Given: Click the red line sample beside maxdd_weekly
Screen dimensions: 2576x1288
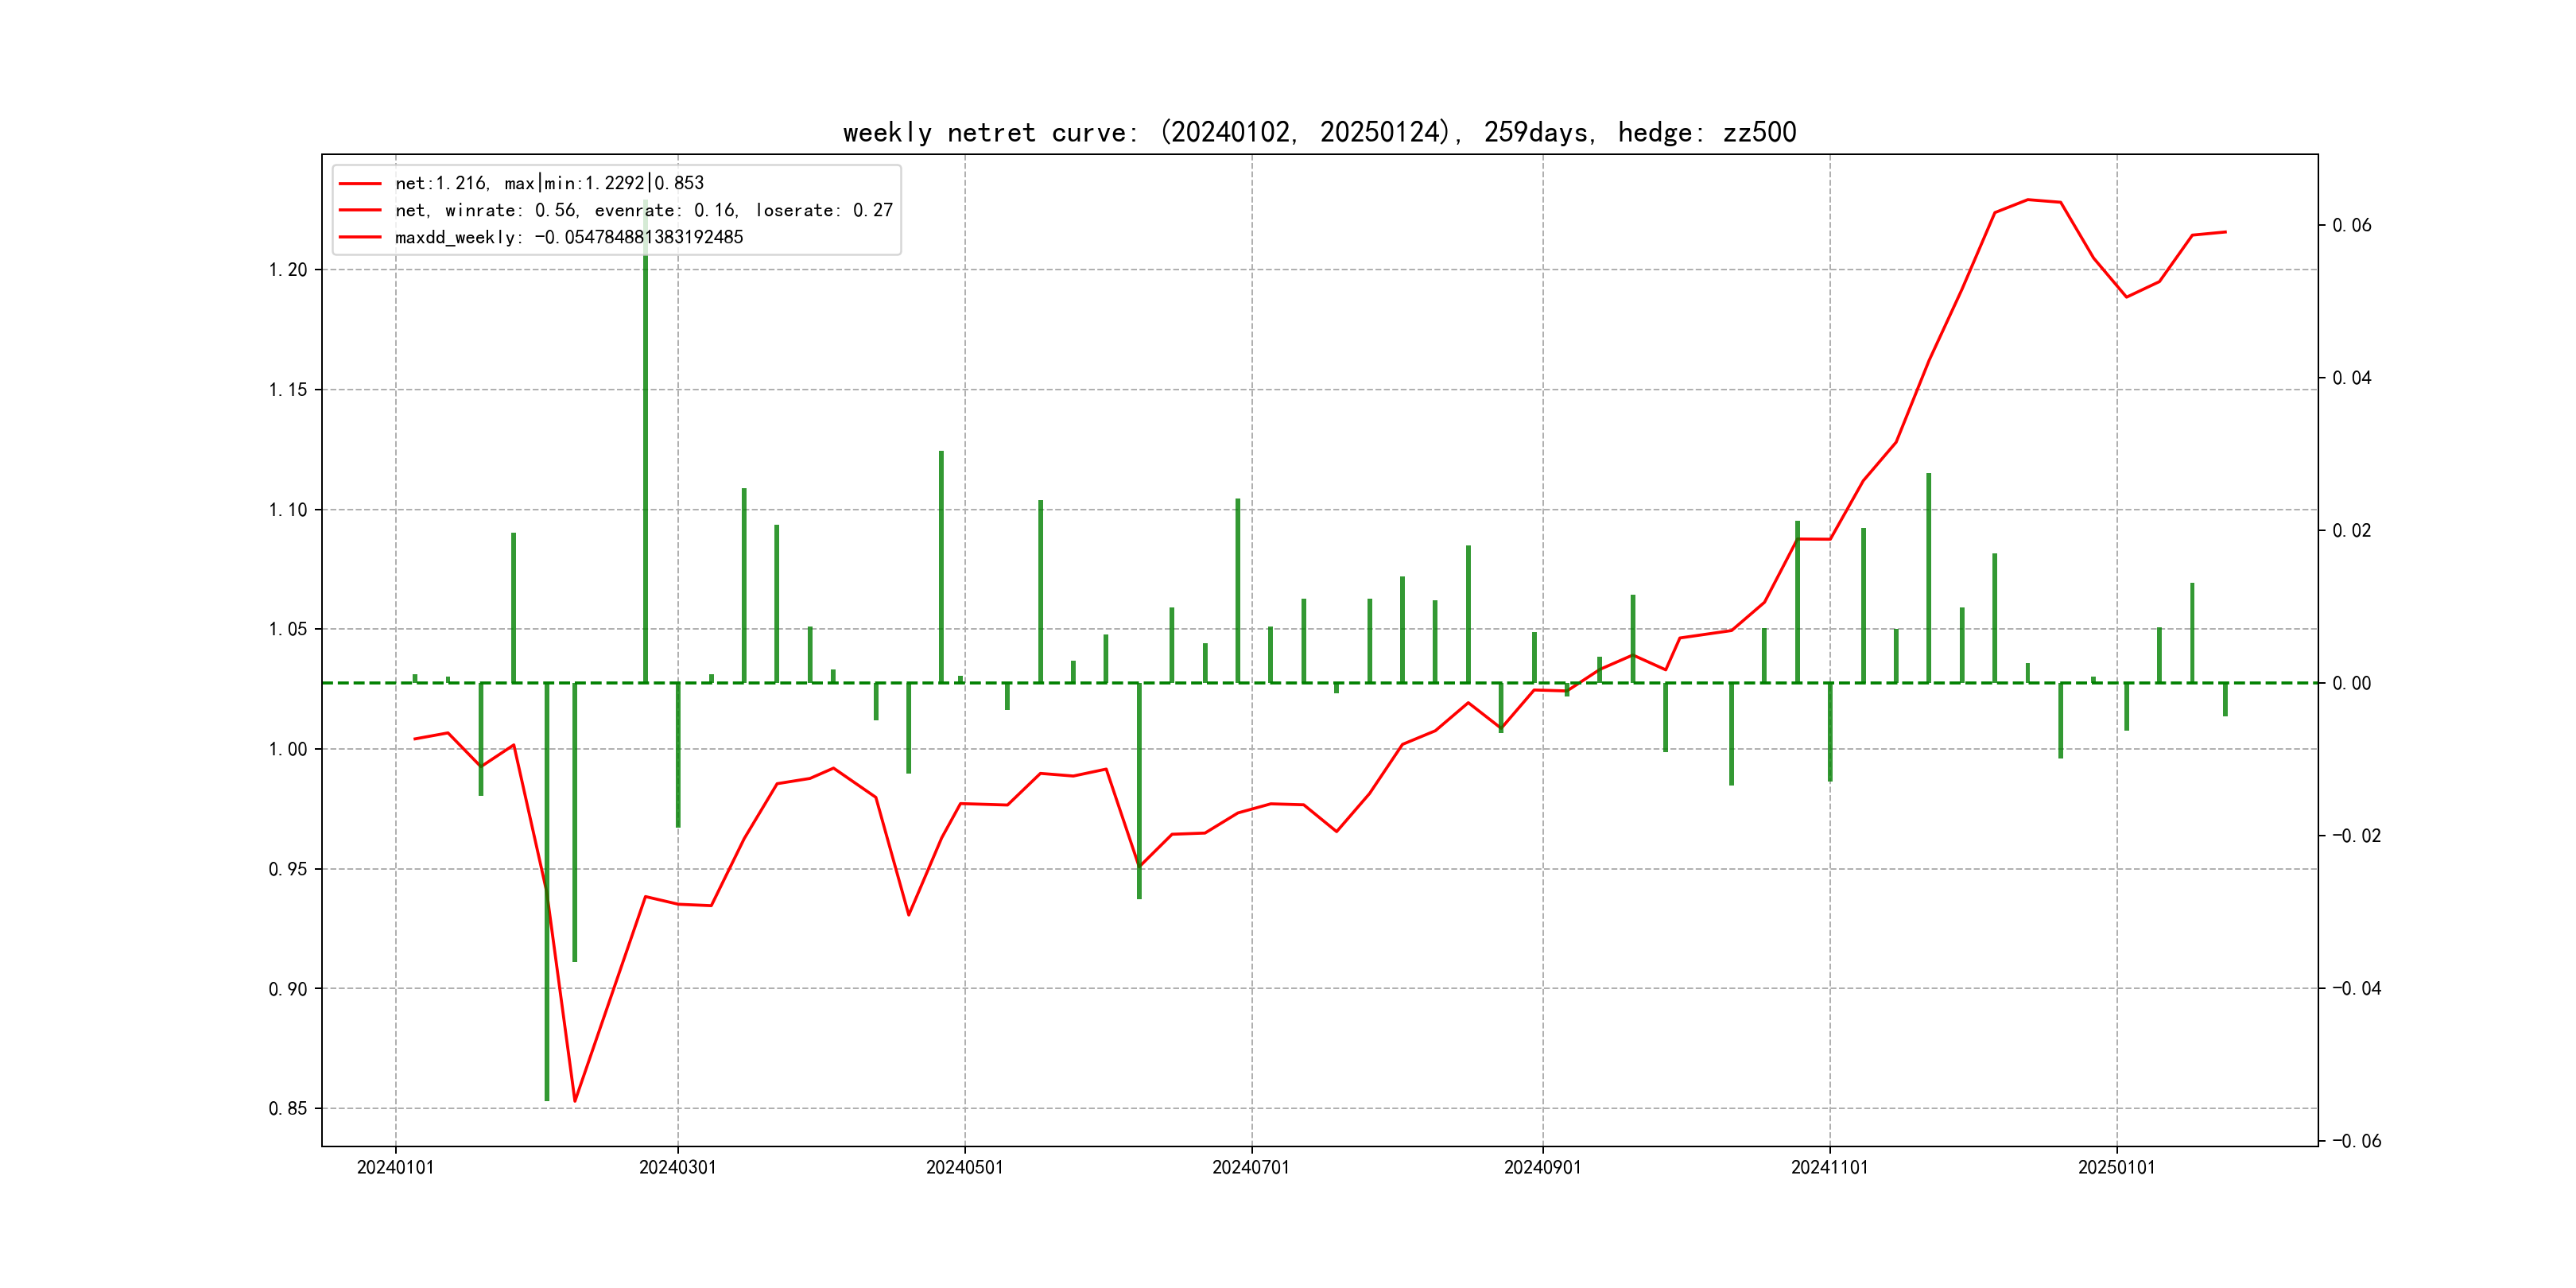Looking at the screenshot, I should point(360,237).
